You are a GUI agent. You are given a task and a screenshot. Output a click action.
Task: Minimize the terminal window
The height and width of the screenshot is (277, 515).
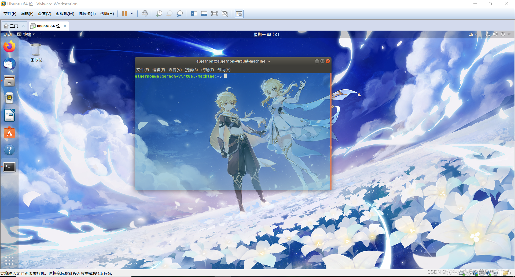tap(317, 61)
